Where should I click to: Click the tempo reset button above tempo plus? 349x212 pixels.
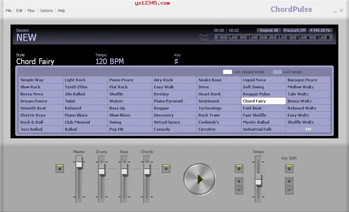pyautogui.click(x=239, y=169)
